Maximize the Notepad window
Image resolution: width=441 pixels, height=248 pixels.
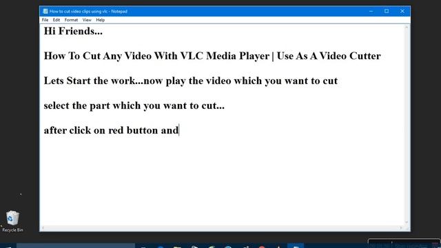tap(387, 11)
